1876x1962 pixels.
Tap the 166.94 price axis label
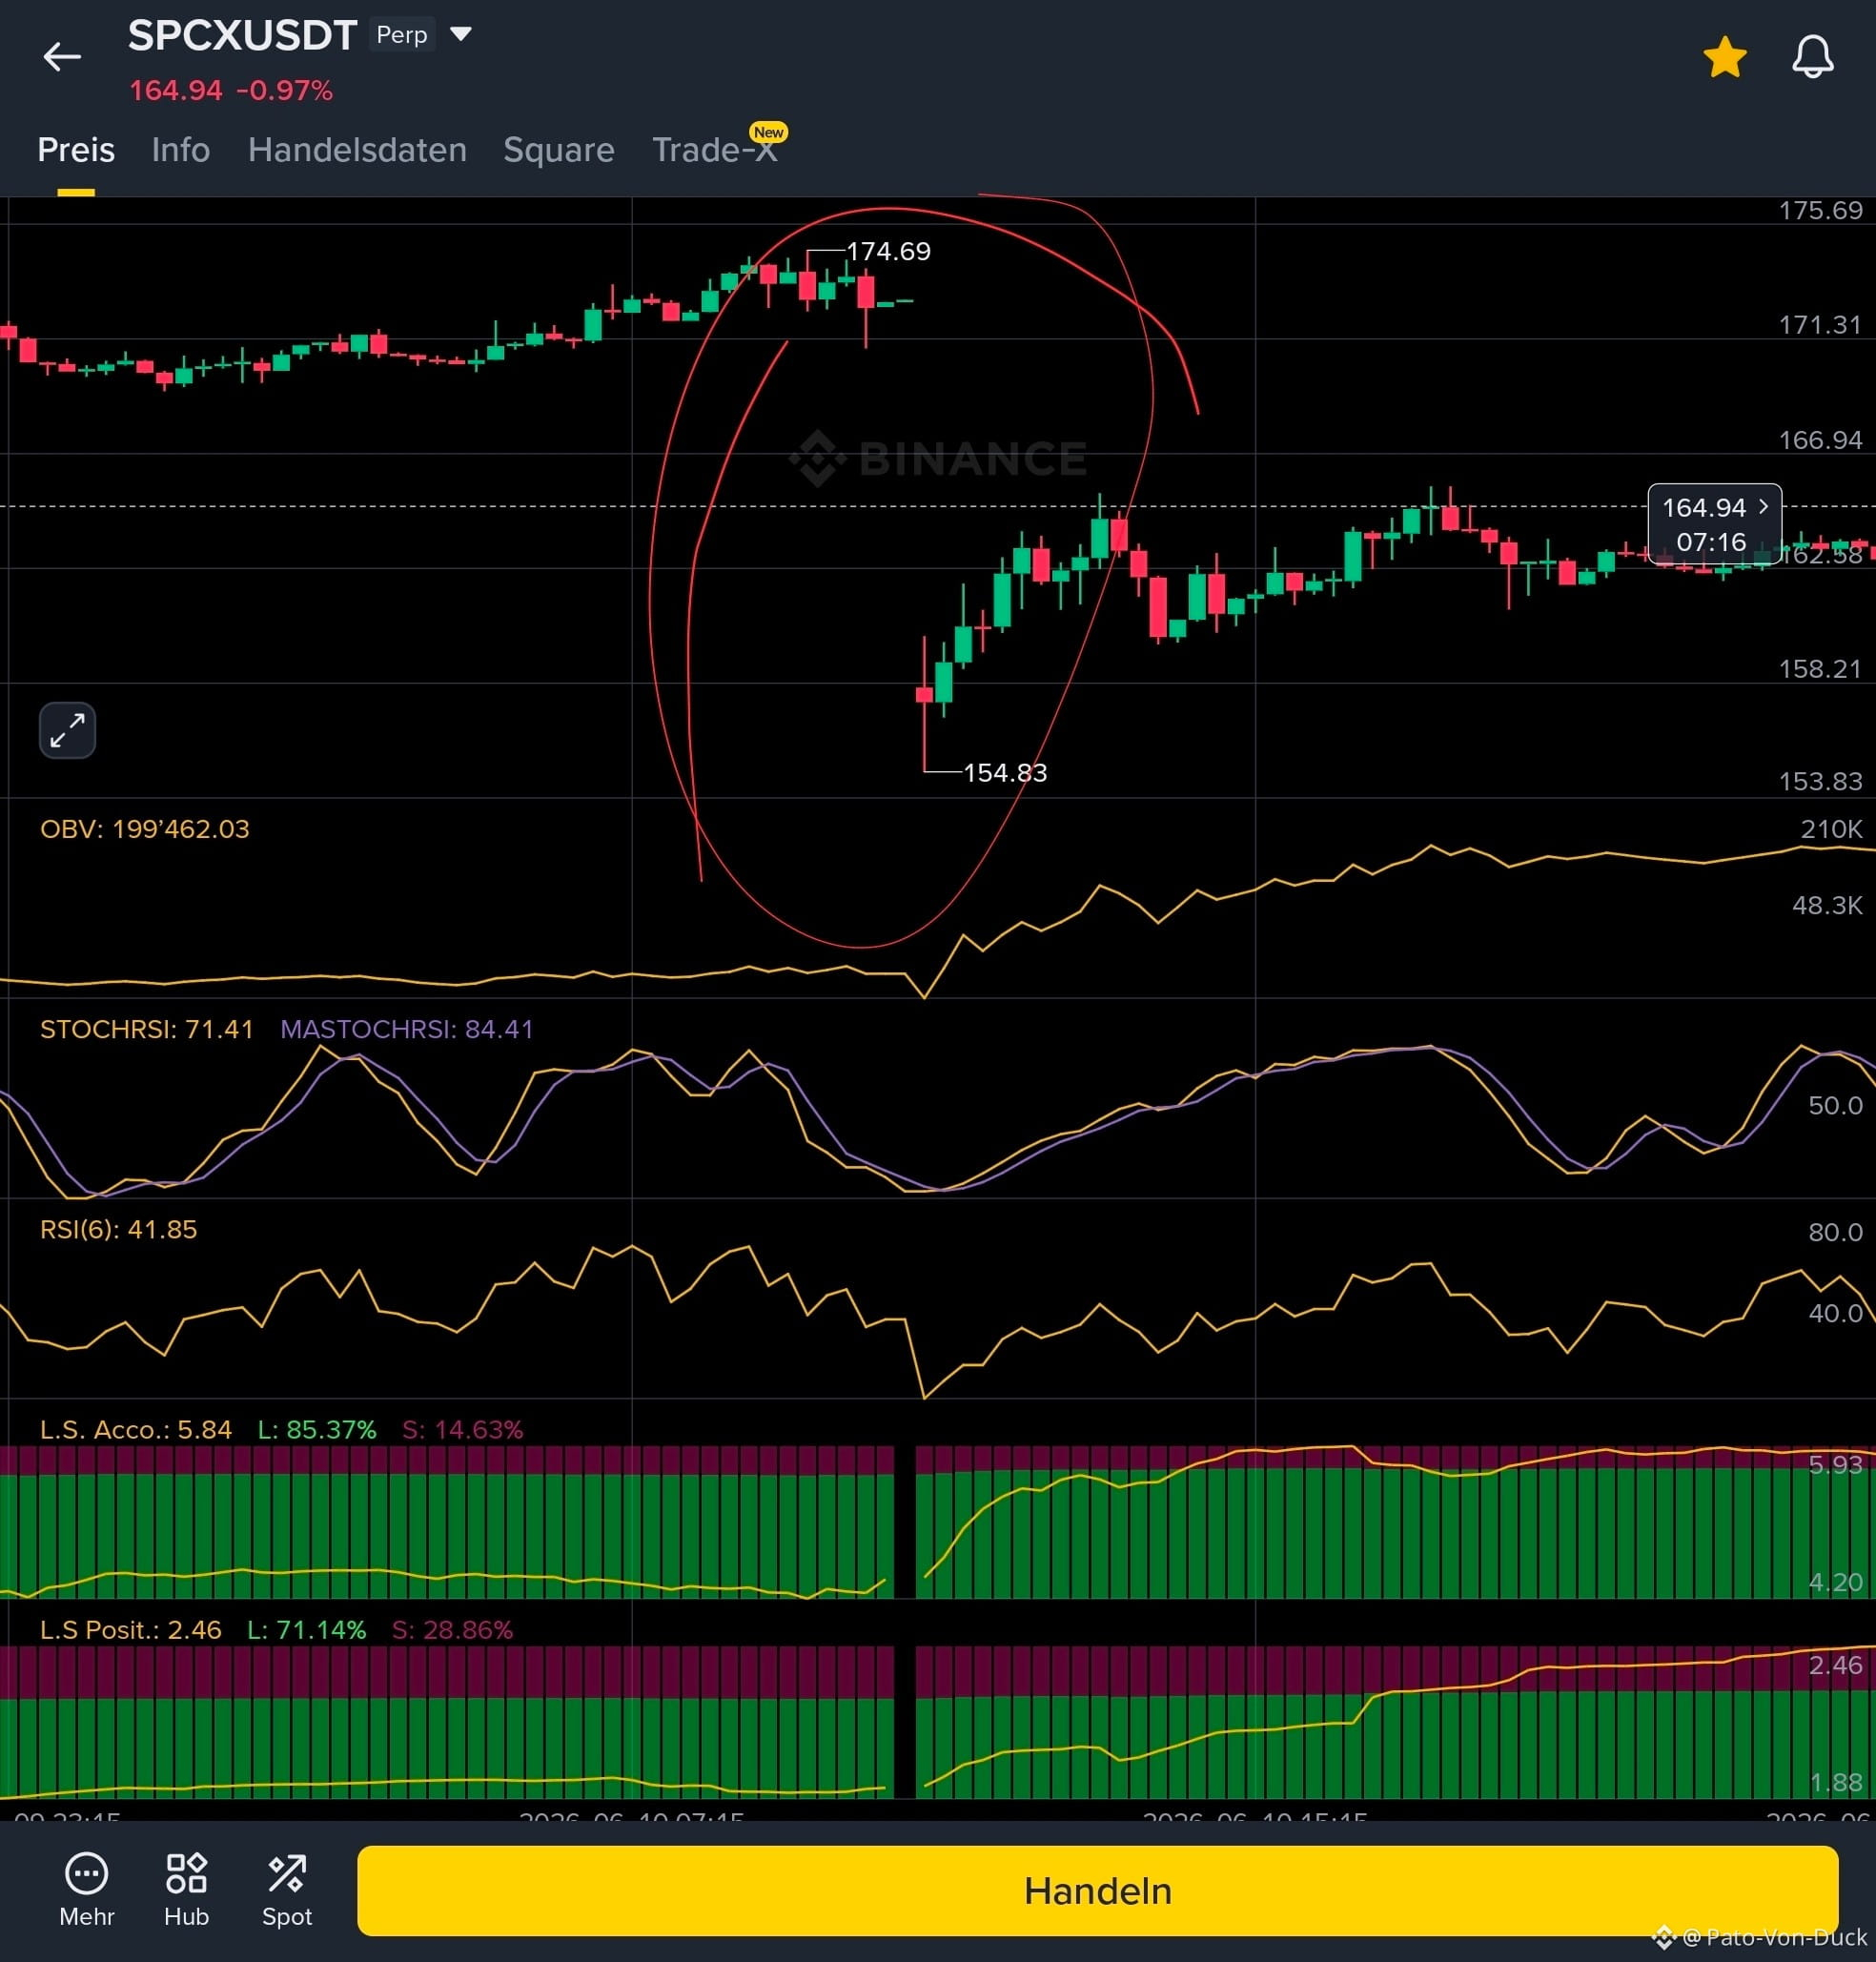click(1820, 440)
